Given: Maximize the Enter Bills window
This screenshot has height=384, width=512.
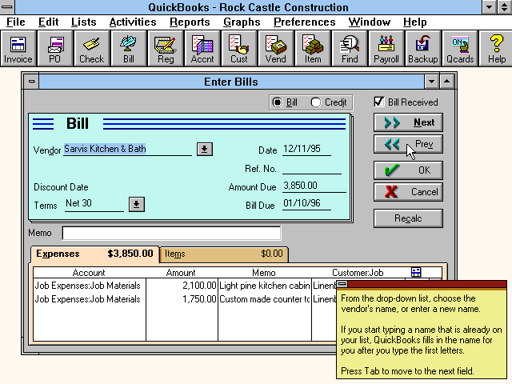Looking at the screenshot, I should click(446, 82).
